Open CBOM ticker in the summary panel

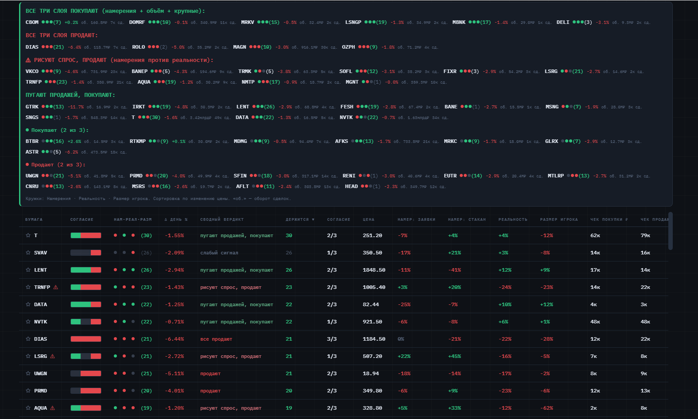click(x=32, y=22)
